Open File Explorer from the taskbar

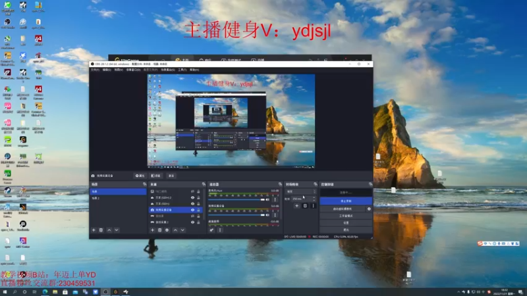pos(55,292)
